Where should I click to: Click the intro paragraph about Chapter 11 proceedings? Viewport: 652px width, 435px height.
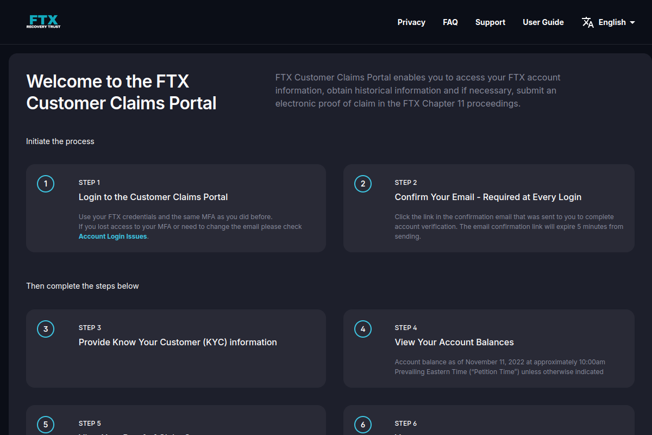[418, 90]
